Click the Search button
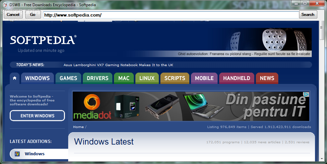Screen dimensions: 327x164 tap(308, 15)
